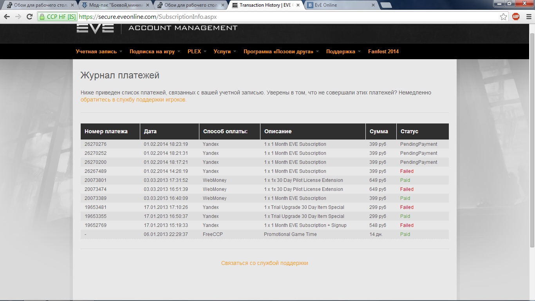Close the EvE Online tab
The height and width of the screenshot is (301, 535).
(373, 5)
